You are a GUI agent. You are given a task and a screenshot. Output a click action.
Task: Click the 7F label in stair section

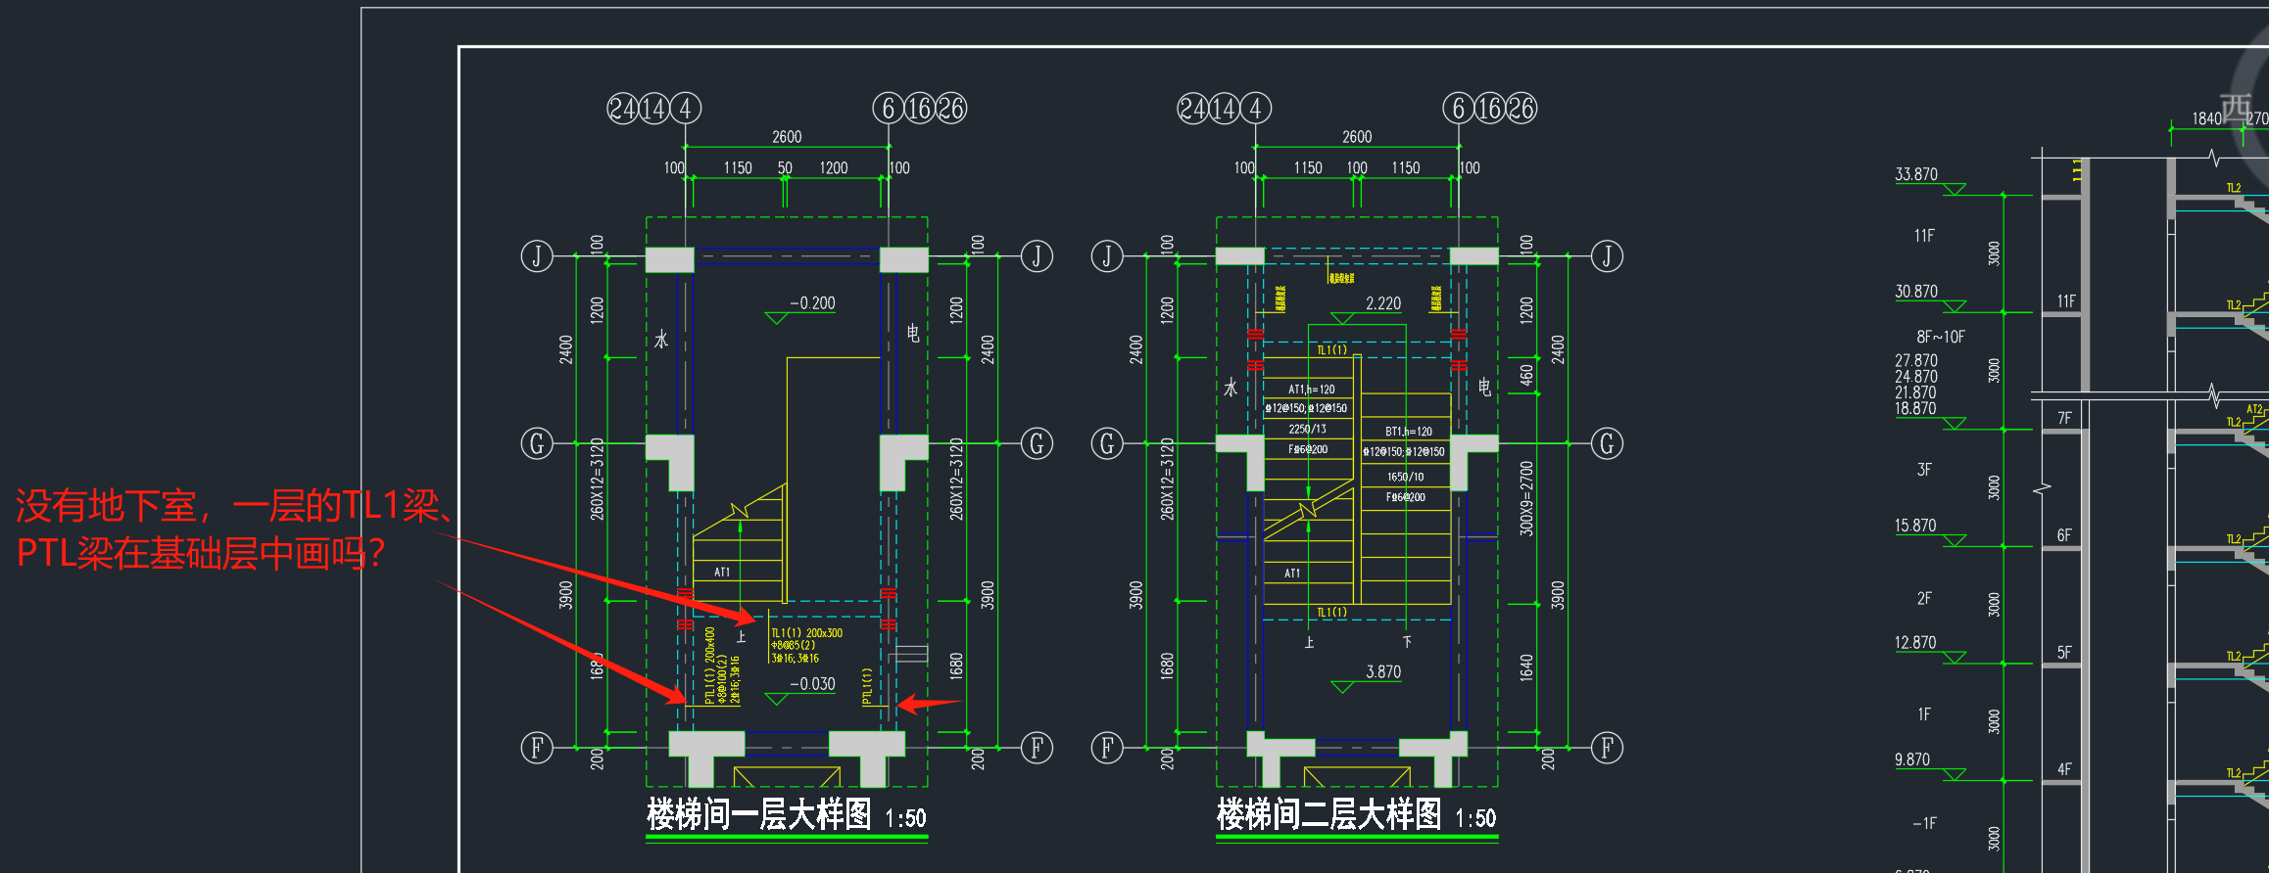click(x=2064, y=418)
